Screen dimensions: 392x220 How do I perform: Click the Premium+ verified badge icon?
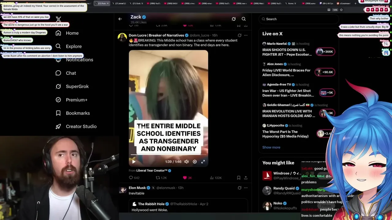[x=58, y=100]
